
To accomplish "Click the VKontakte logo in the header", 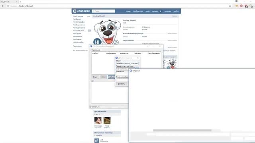I will (81, 11).
